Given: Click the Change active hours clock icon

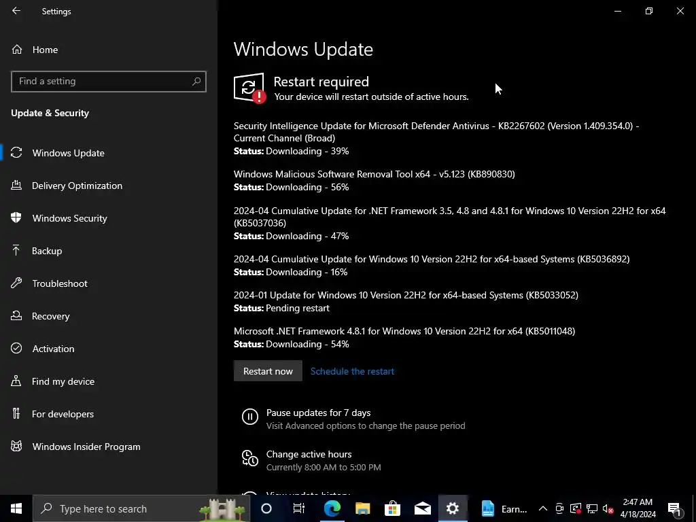Looking at the screenshot, I should click(250, 458).
